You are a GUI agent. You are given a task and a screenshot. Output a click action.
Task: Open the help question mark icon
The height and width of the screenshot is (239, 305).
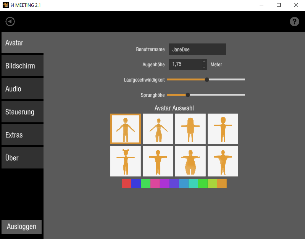point(294,22)
